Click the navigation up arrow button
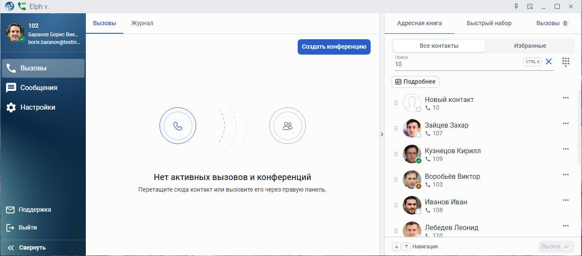Screen dimensions: 582x256 point(407,247)
